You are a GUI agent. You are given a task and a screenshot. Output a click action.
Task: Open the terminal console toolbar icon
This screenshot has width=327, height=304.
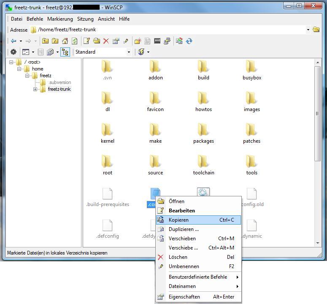coord(157,41)
